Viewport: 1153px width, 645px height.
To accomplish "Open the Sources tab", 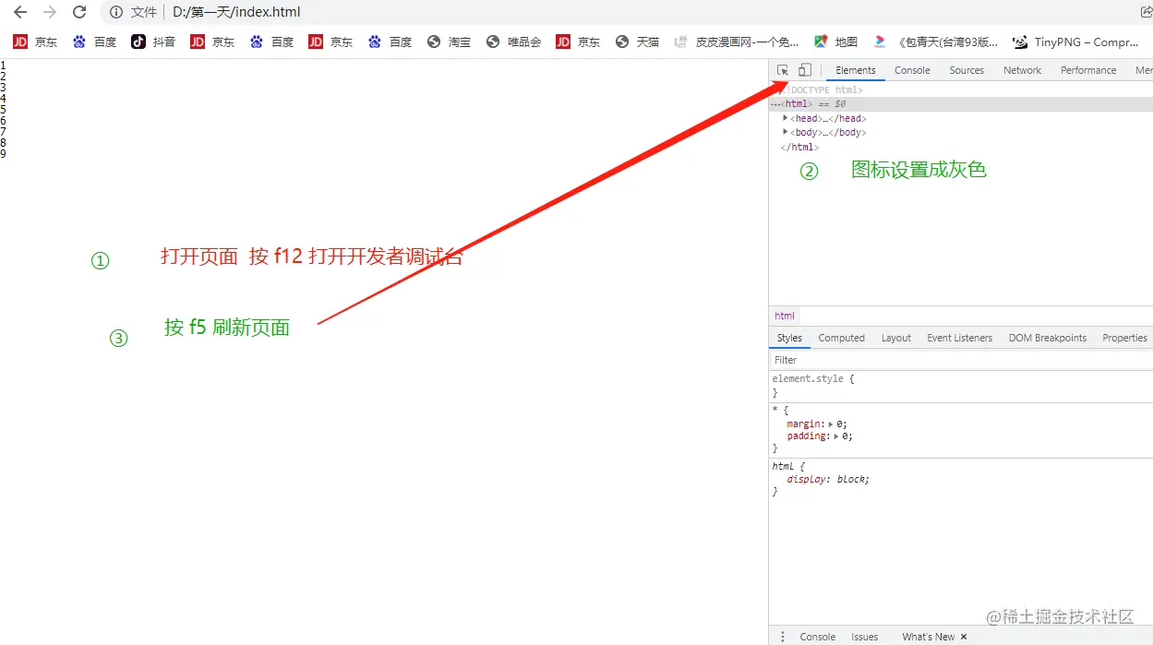I will pos(967,70).
